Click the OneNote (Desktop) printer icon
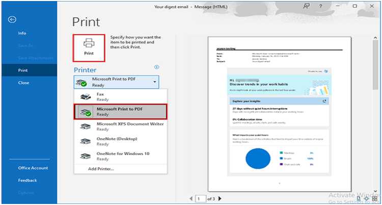The width and height of the screenshot is (382, 205). pos(85,142)
